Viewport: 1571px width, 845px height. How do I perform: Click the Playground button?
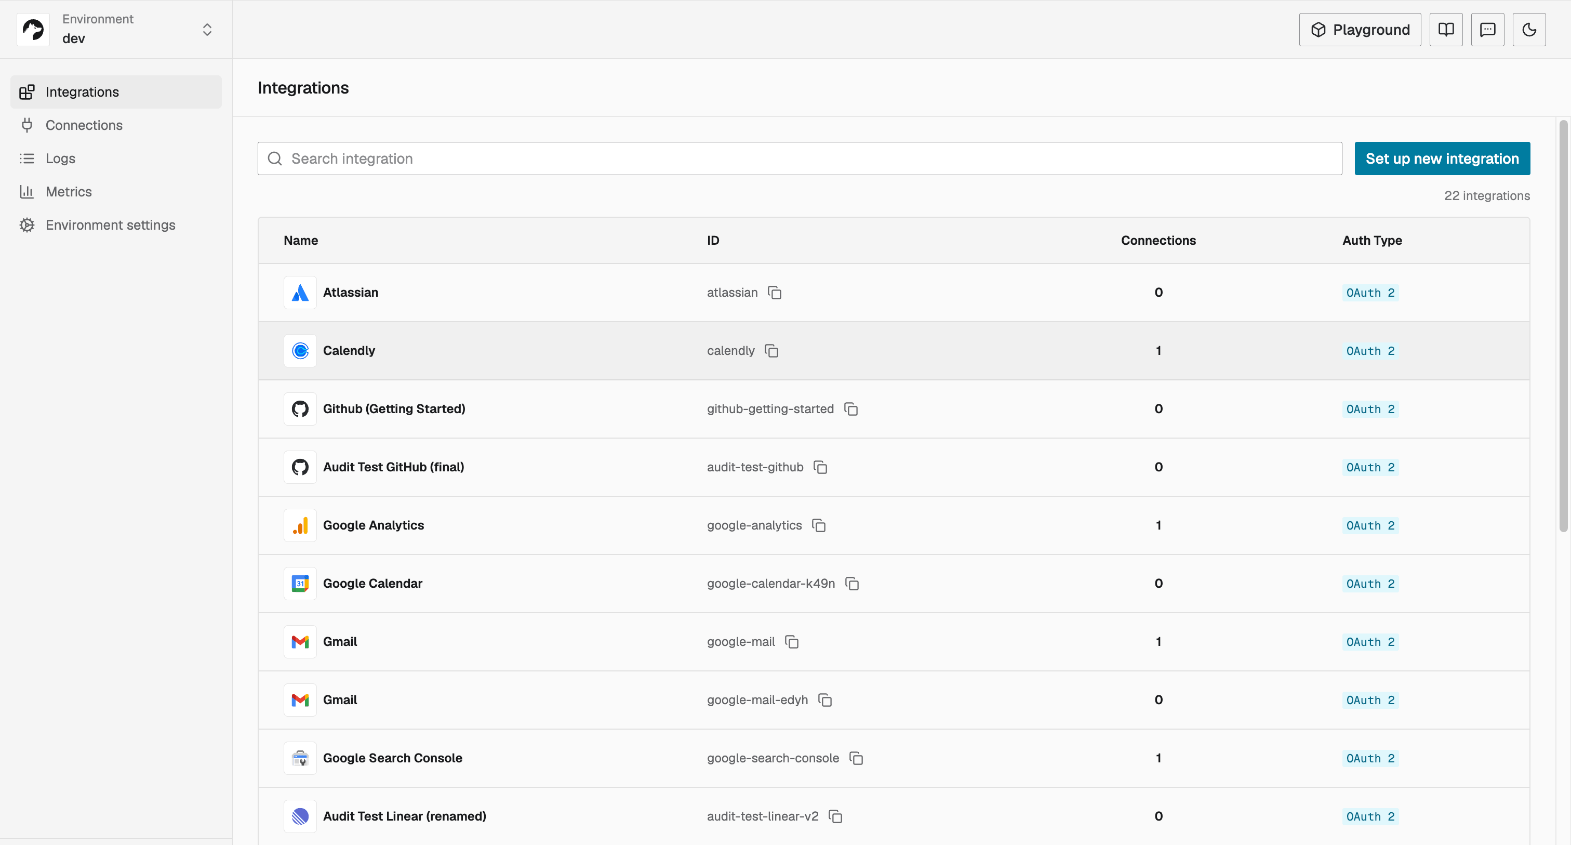(1360, 29)
